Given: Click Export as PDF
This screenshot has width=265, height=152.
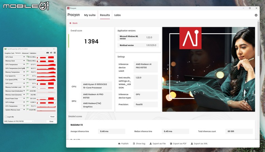Looking at the screenshot, I should coord(178,143).
